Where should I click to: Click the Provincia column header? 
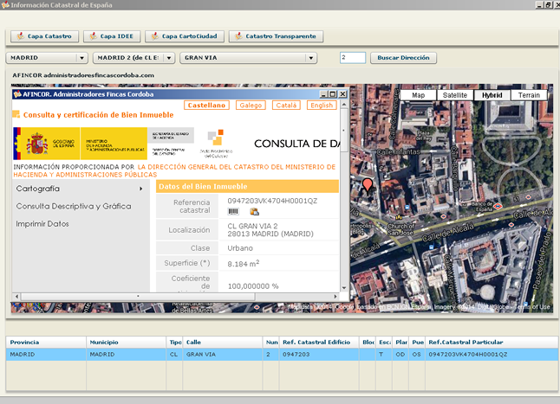[46, 343]
